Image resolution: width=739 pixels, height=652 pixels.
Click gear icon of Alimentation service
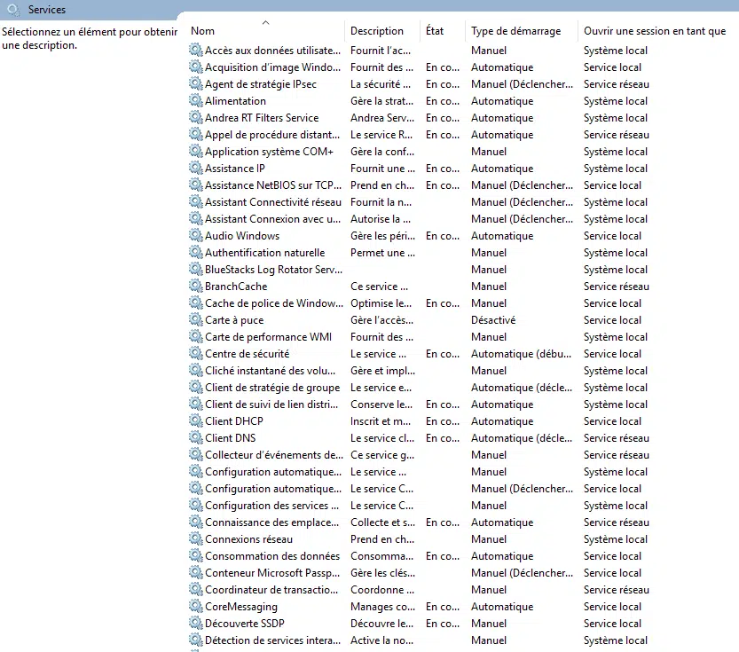[x=195, y=100]
